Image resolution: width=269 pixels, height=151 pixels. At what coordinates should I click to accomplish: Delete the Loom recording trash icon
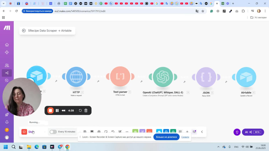[x=86, y=111]
